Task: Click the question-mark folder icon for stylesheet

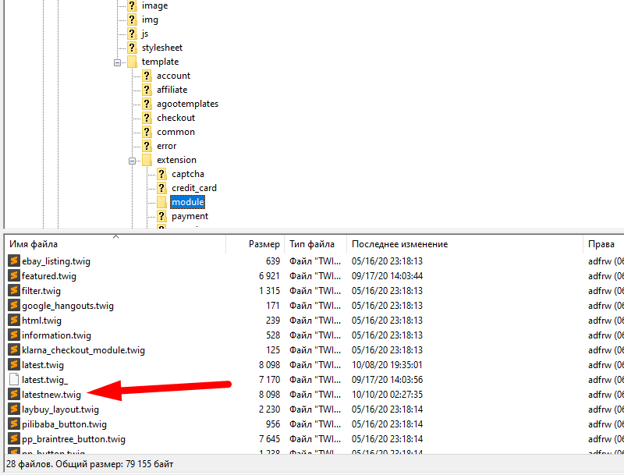Action: pos(132,48)
